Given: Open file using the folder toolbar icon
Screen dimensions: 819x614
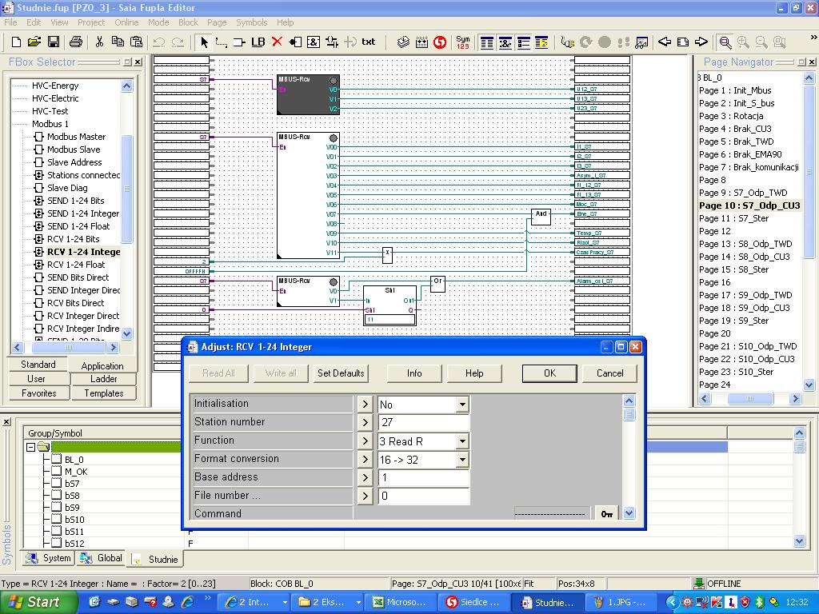Looking at the screenshot, I should (34, 42).
